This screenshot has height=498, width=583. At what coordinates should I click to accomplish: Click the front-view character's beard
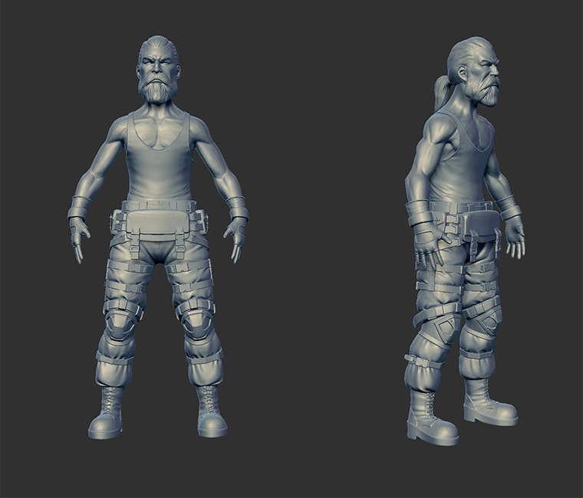[157, 91]
